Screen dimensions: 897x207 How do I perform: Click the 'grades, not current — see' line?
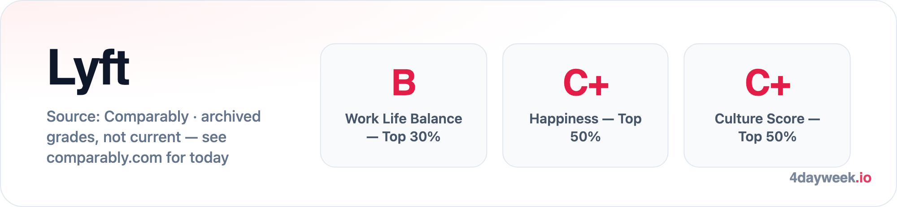[x=136, y=137]
